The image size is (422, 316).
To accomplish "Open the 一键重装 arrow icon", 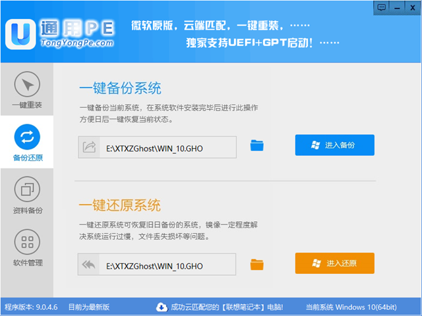I will point(27,84).
